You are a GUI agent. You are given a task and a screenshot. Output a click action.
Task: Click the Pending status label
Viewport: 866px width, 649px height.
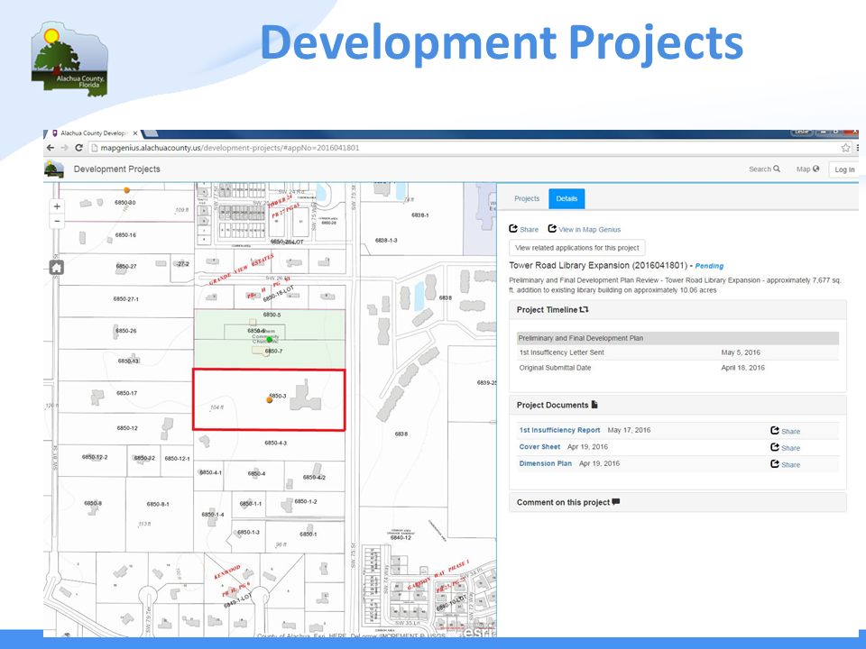(x=709, y=266)
